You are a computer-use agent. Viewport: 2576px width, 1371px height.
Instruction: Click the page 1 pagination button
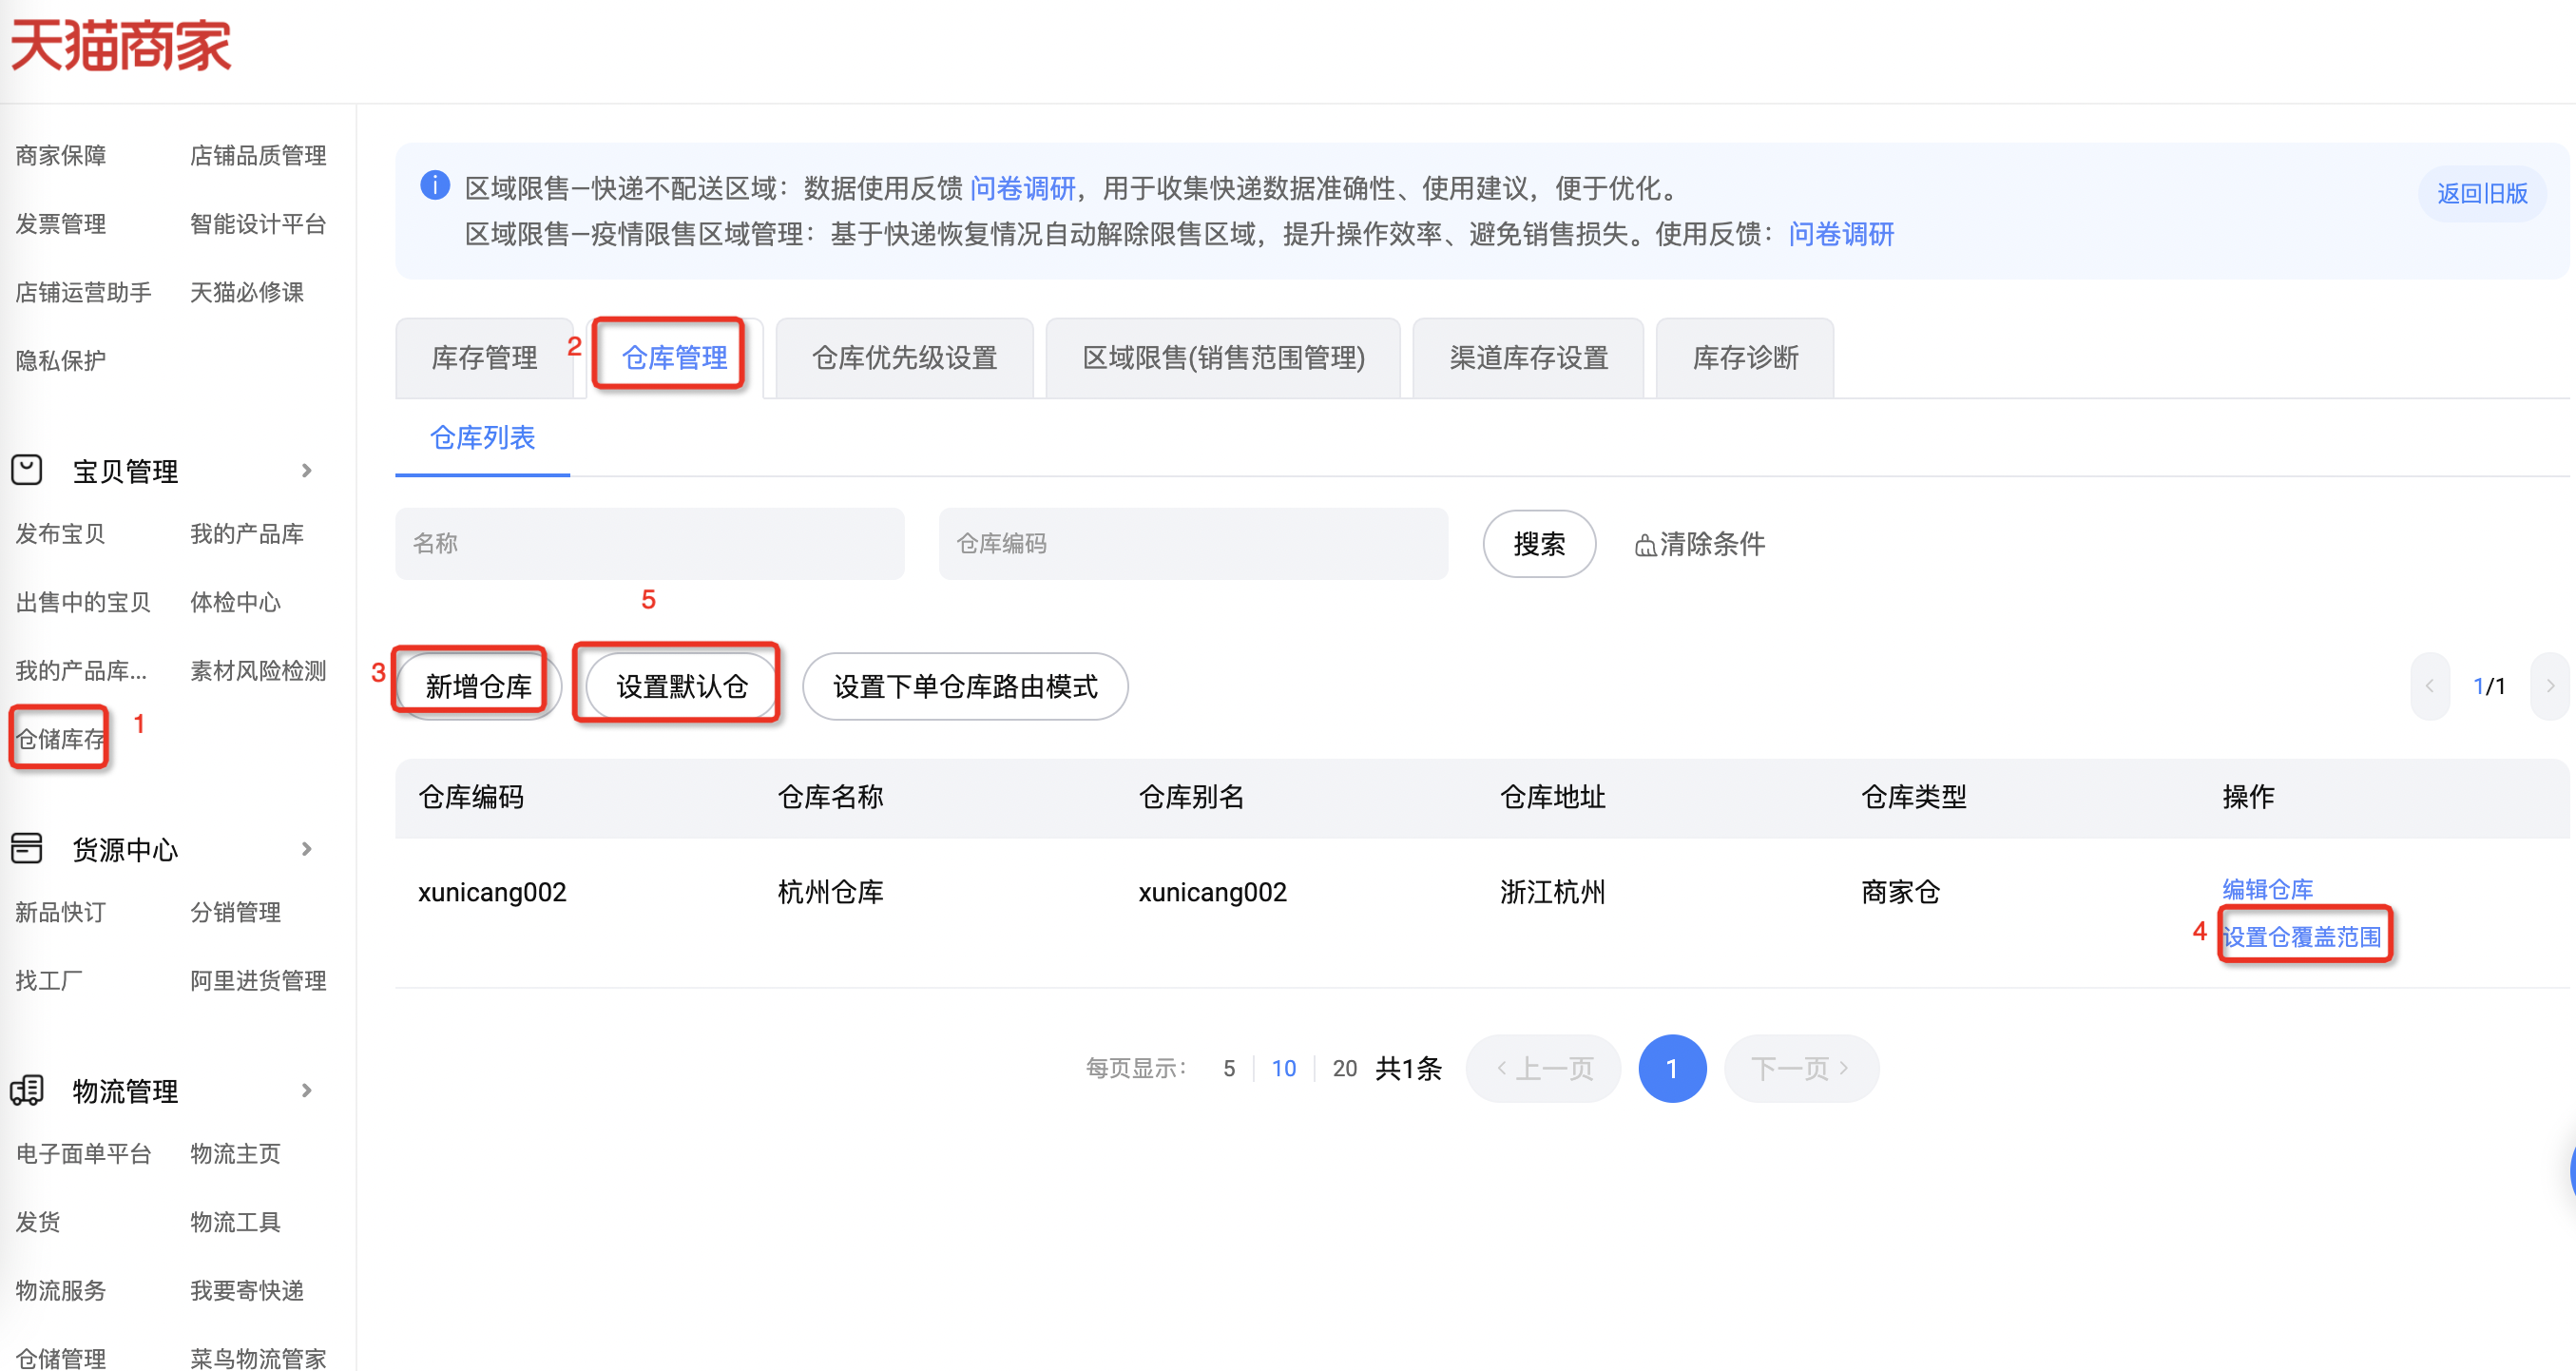(x=1672, y=1068)
